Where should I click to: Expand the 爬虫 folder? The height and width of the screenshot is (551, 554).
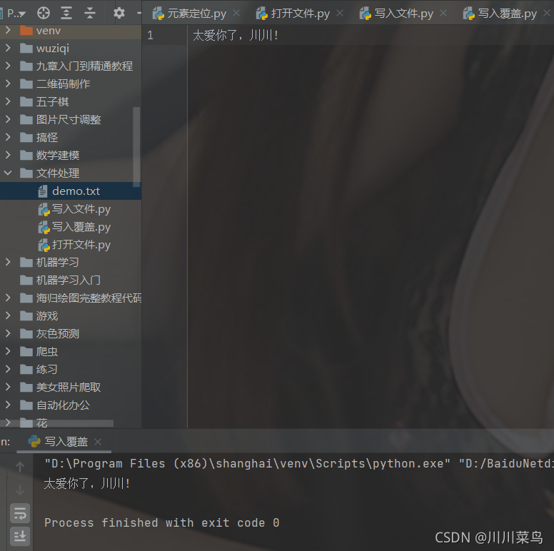[x=8, y=351]
